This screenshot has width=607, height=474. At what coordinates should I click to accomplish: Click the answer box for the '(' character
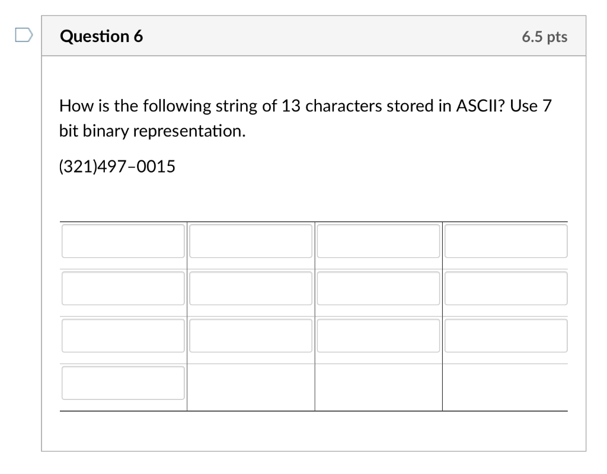click(123, 241)
